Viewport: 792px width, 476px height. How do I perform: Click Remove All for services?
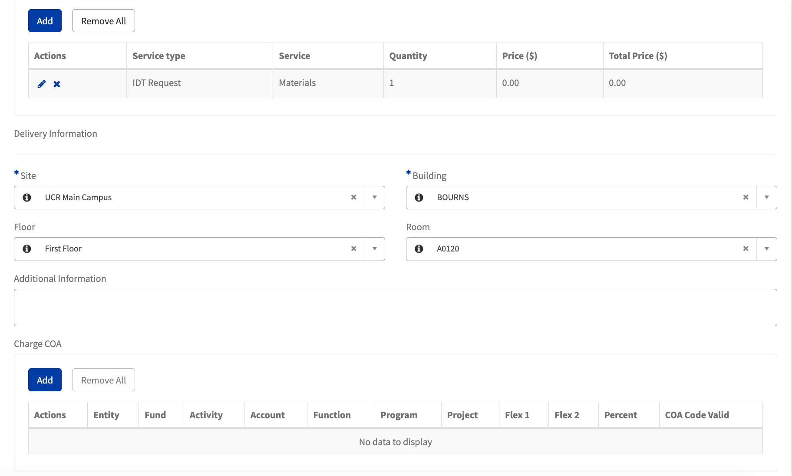pyautogui.click(x=103, y=20)
